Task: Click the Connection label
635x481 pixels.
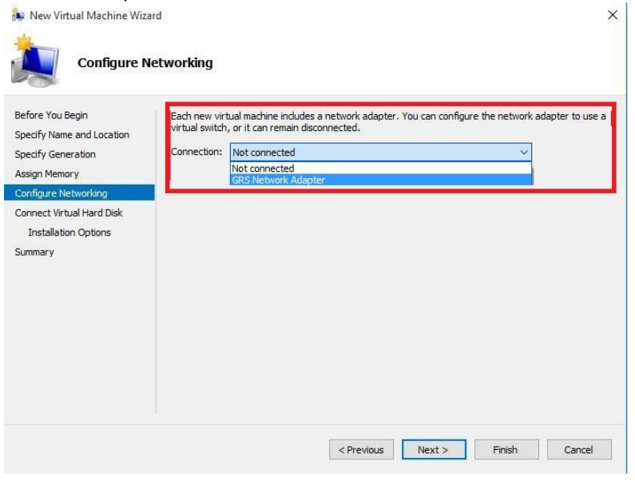Action: tap(196, 152)
